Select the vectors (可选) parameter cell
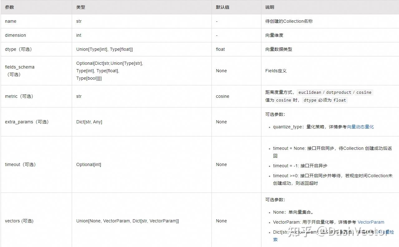The width and height of the screenshot is (399, 247). pos(18,221)
